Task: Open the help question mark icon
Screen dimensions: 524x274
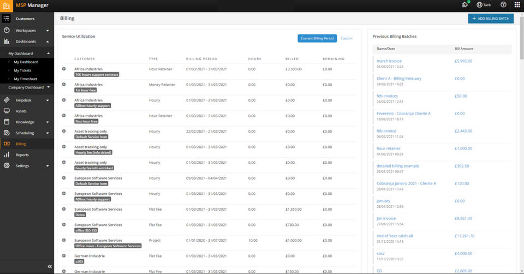Action: (503, 5)
